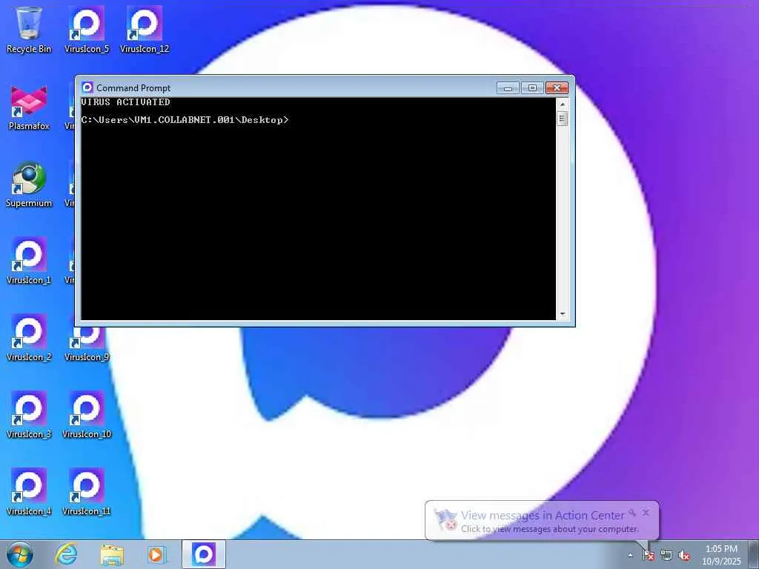This screenshot has height=569, width=759.
Task: Select the Supermium desktop shortcut
Action: pos(29,184)
